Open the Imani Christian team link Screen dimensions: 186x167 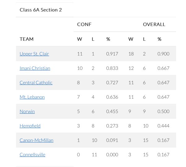point(35,68)
